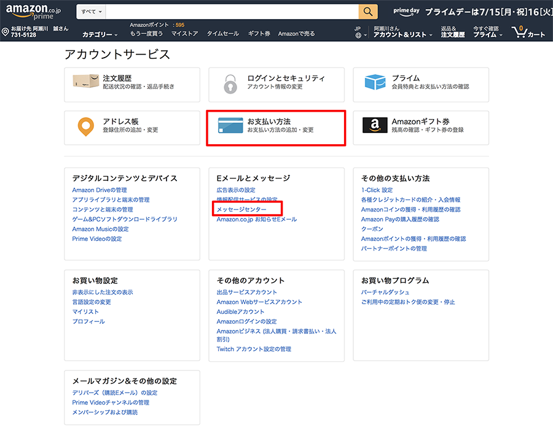The width and height of the screenshot is (553, 436).
Task: Open 出品サービスアカウント link
Action: [x=247, y=293]
